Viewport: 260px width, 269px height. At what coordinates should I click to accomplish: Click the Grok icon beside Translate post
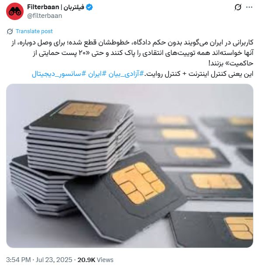click(10, 31)
